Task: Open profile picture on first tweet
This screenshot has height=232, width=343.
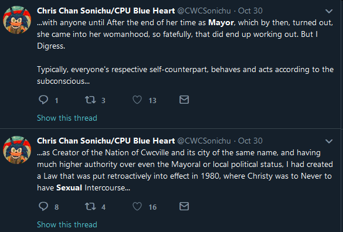Action: [17, 20]
